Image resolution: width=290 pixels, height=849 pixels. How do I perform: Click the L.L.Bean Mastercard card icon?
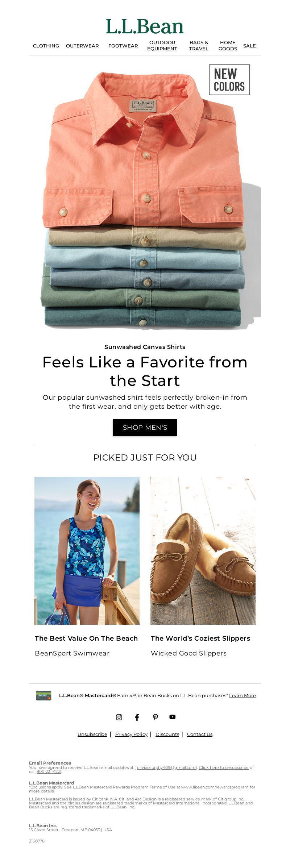[x=44, y=695]
